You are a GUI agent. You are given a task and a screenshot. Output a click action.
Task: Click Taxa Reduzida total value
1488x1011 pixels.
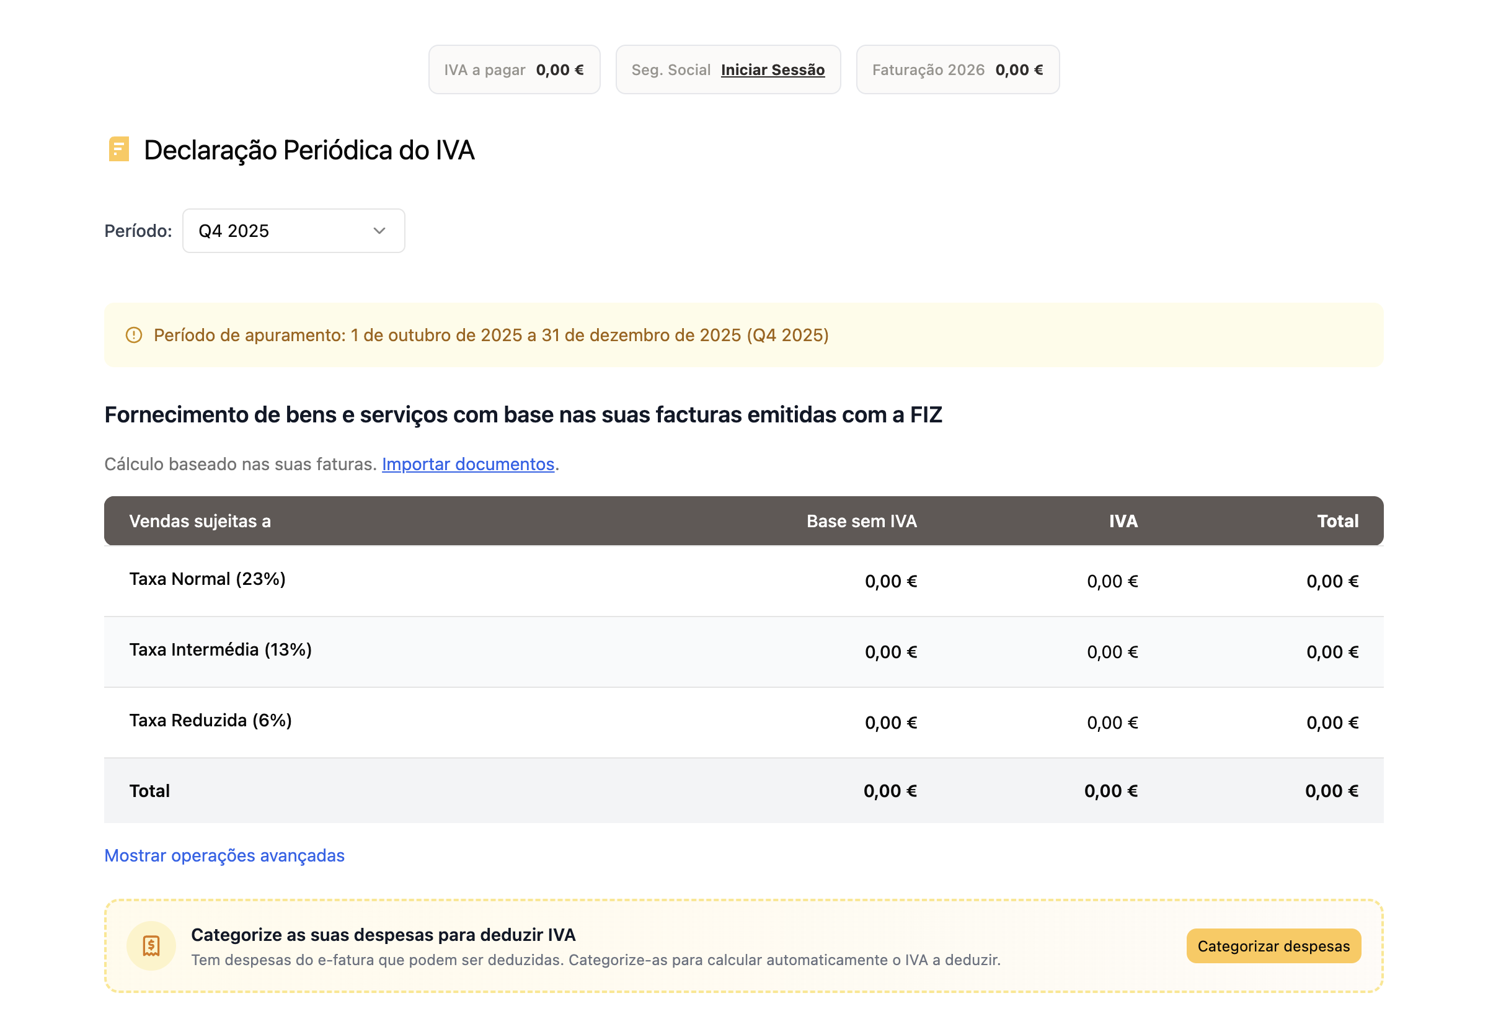coord(1332,722)
